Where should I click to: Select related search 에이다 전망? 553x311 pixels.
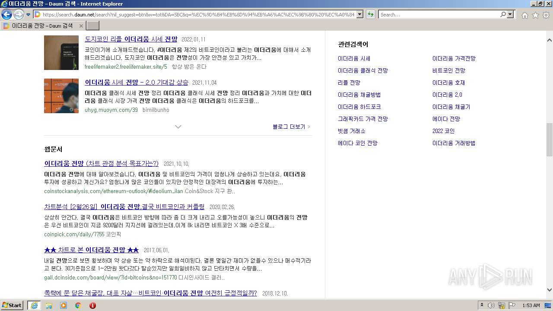(x=446, y=119)
